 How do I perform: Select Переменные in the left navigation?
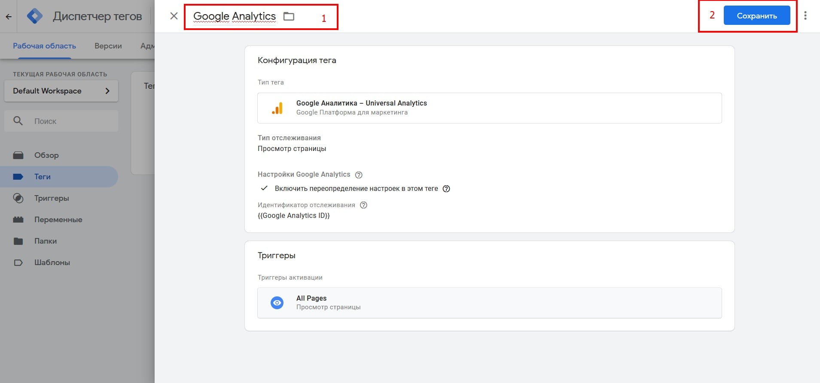[x=58, y=220]
